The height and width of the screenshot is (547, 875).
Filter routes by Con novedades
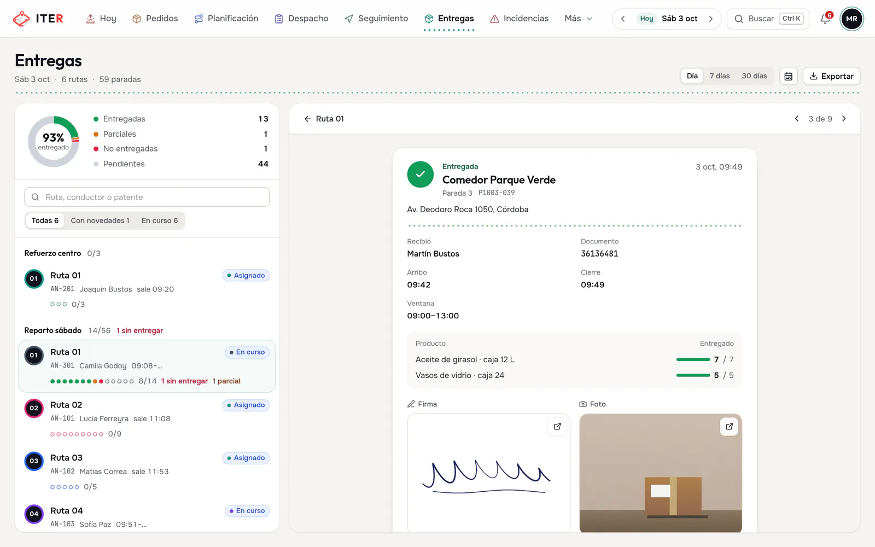pyautogui.click(x=100, y=220)
